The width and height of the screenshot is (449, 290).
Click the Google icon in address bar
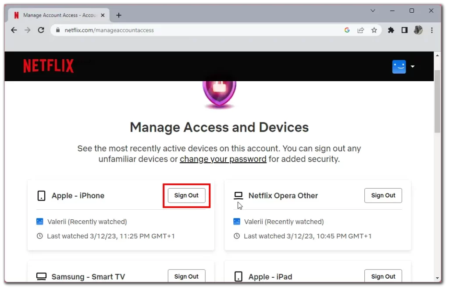(347, 30)
